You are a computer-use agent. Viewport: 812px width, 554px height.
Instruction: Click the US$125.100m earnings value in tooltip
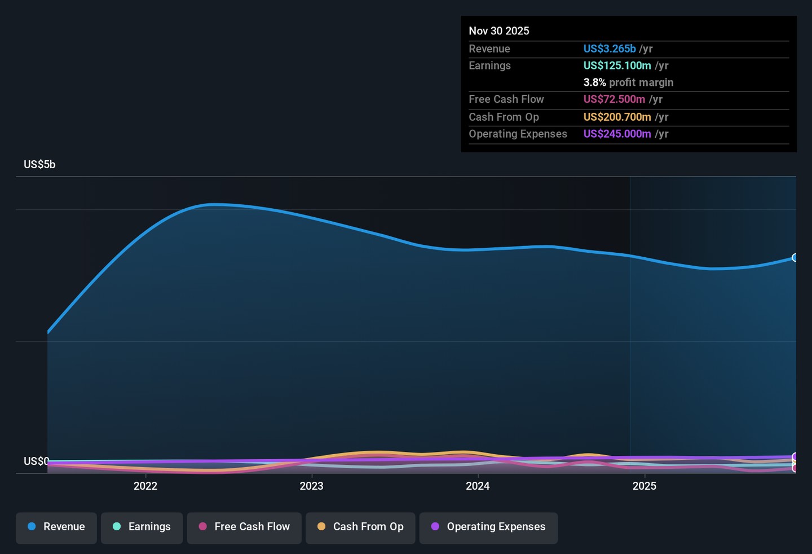coord(617,65)
